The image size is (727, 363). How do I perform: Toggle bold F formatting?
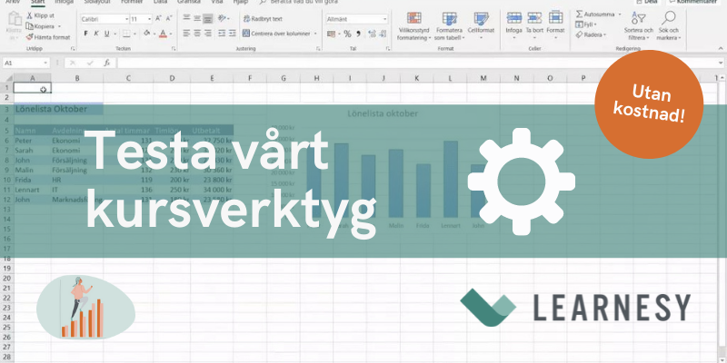click(x=85, y=34)
